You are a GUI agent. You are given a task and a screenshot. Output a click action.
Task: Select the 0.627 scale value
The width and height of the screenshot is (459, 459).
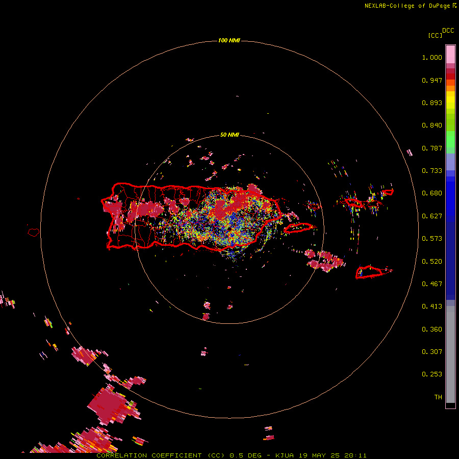click(x=432, y=216)
